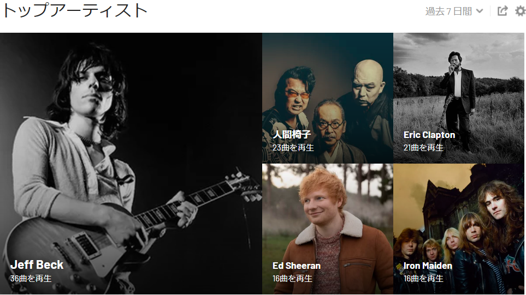Image resolution: width=526 pixels, height=295 pixels.
Task: Click 16曲を再生 under Iron Maiden
Action: point(423,279)
